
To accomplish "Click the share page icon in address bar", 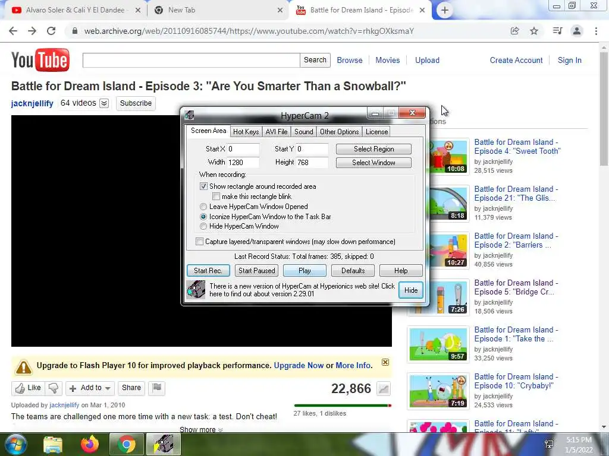I will tap(514, 31).
